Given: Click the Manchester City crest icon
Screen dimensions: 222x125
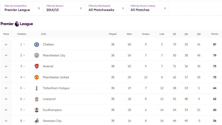Looking at the screenshot, I should 37,56.
